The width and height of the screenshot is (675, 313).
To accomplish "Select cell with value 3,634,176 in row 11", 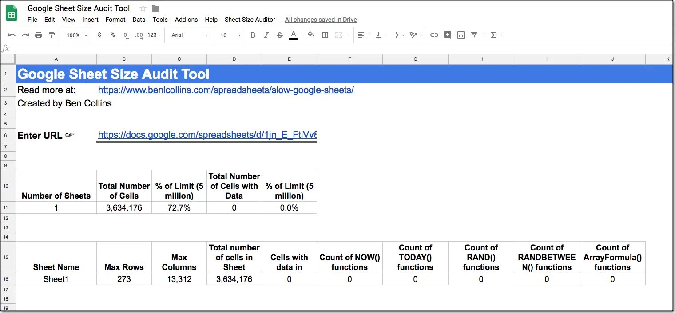I will [x=124, y=207].
